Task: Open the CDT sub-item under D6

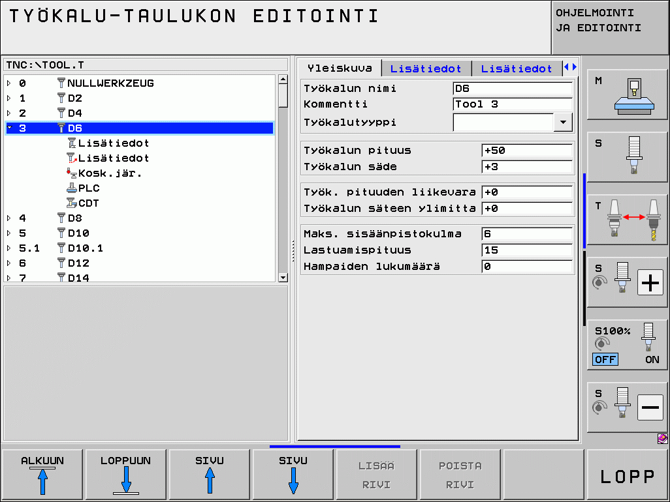Action: 83,203
